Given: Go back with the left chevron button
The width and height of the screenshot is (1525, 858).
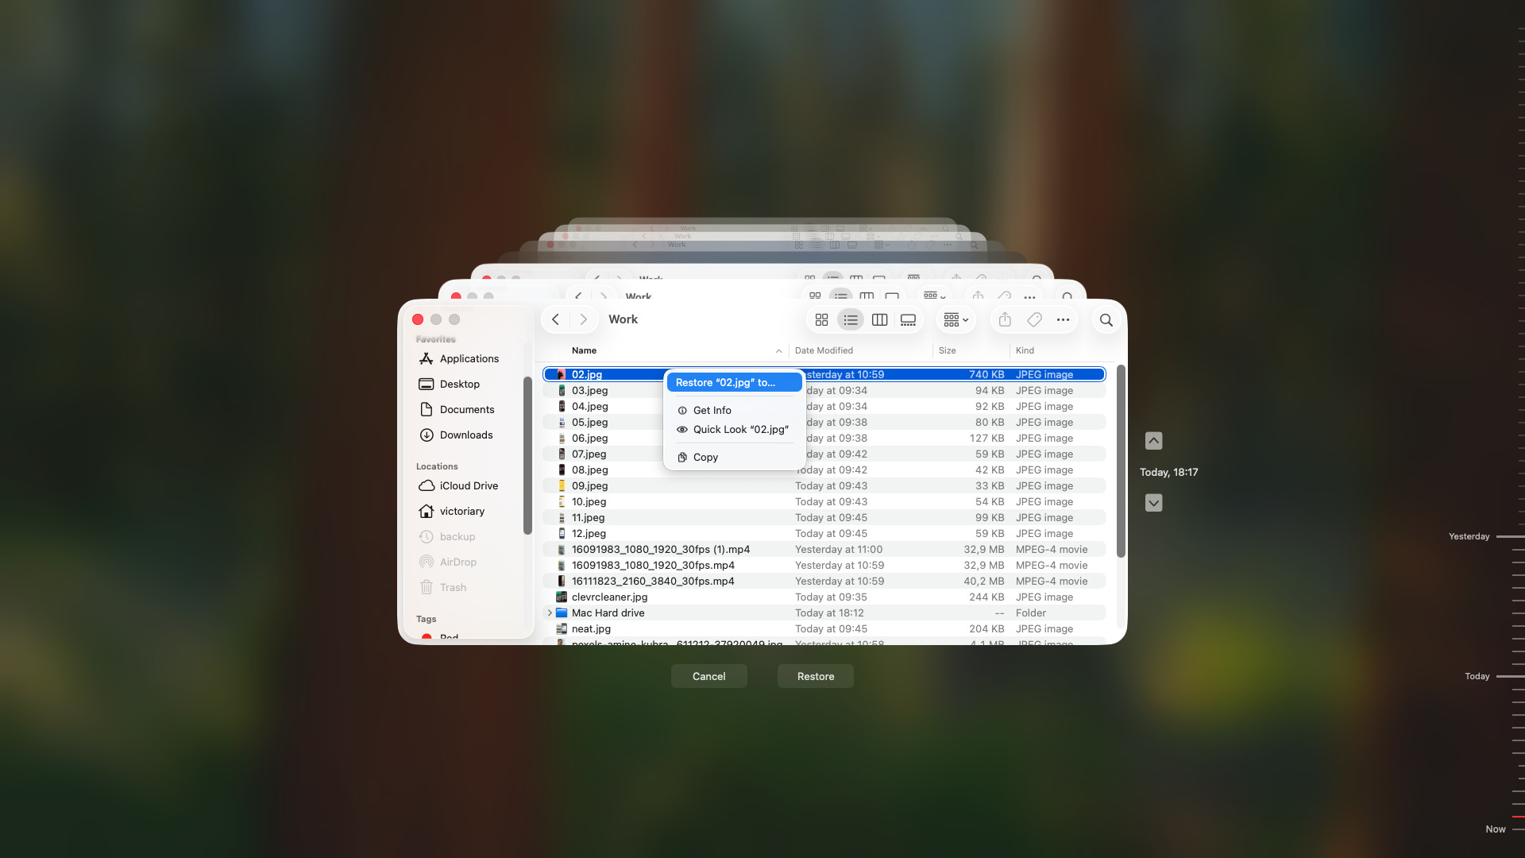Looking at the screenshot, I should [556, 319].
